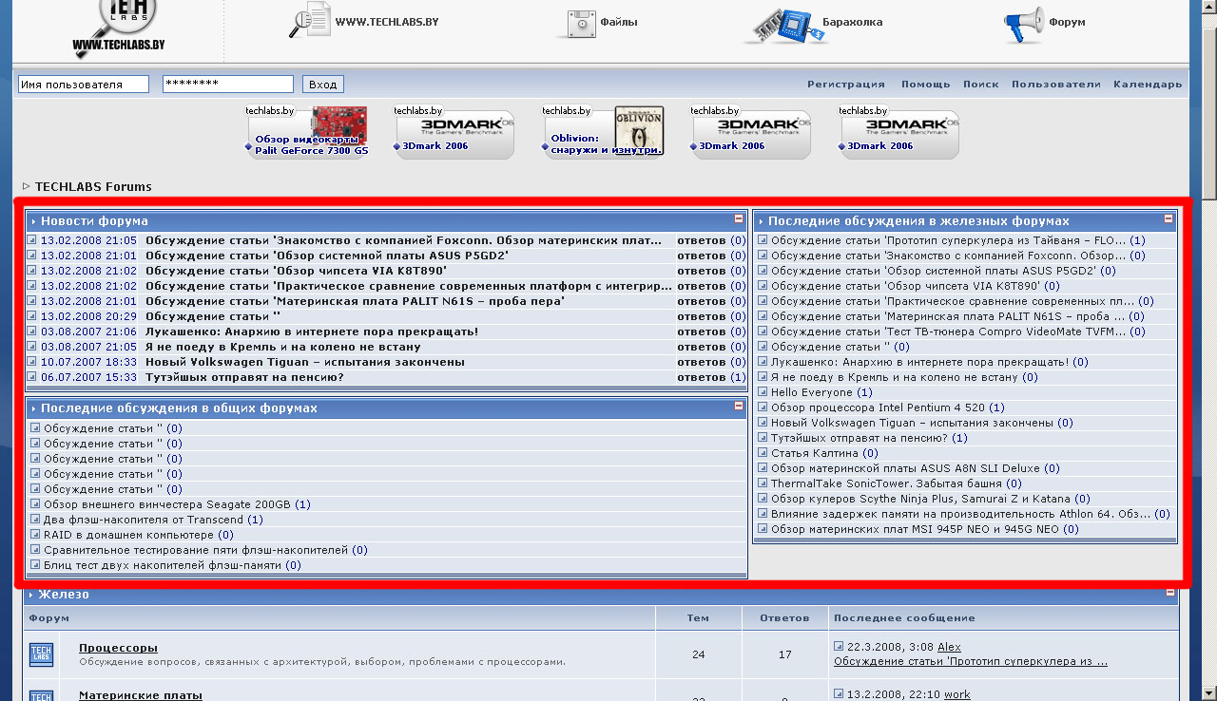1217x701 pixels.
Task: Click post icon beside 'Обзор внешнего винчестера Seagate 200GB'
Action: click(x=35, y=504)
